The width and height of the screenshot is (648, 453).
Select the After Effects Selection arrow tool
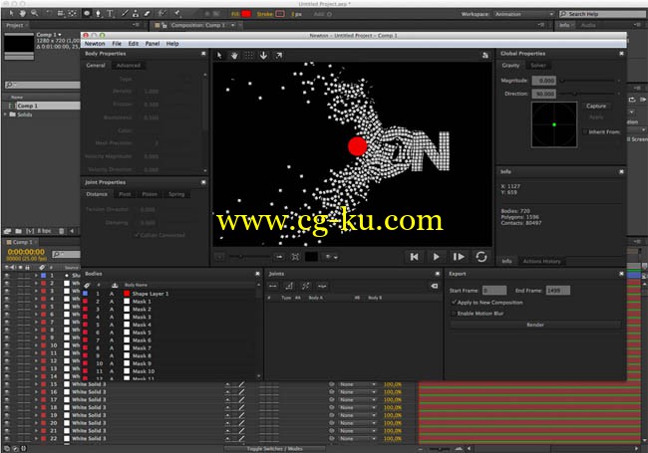11,13
